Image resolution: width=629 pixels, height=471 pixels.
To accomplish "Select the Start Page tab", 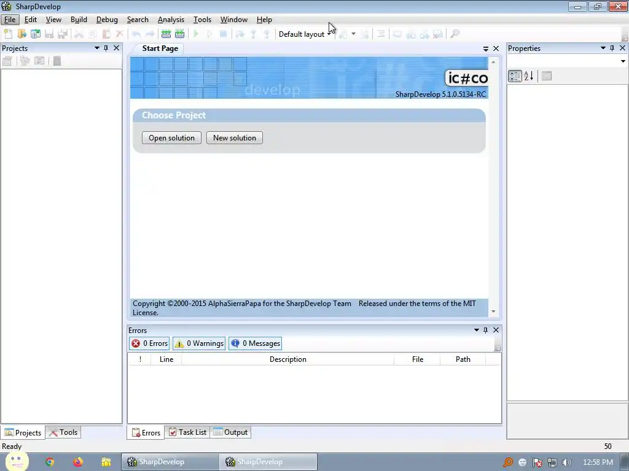I will pyautogui.click(x=160, y=48).
